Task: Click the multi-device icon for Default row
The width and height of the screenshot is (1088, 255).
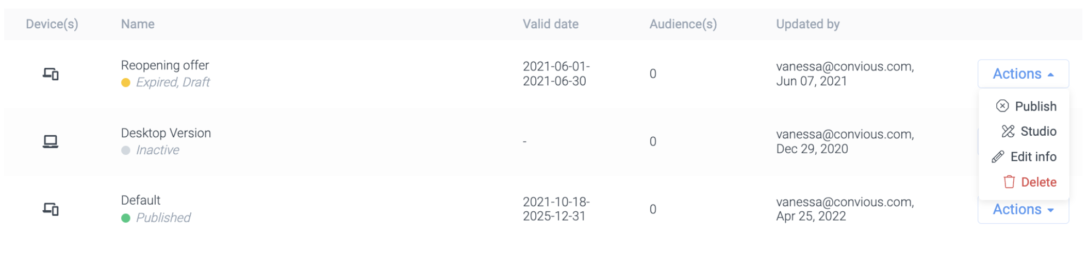Action: point(51,209)
